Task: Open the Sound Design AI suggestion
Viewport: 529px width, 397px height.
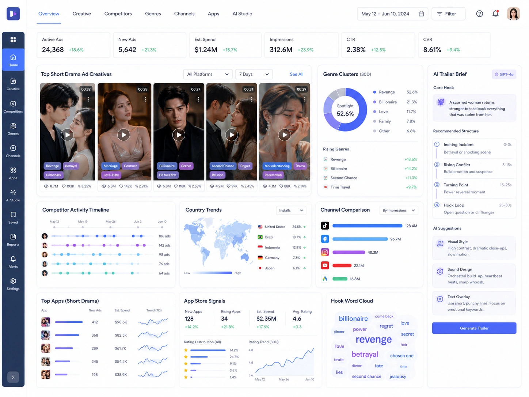Action: (474, 276)
